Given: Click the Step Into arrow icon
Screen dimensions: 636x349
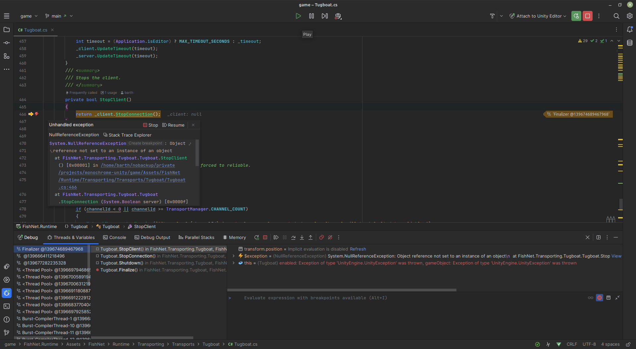Looking at the screenshot, I should point(302,237).
